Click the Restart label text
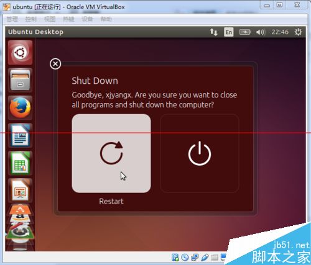This screenshot has height=265, width=311. click(x=111, y=201)
